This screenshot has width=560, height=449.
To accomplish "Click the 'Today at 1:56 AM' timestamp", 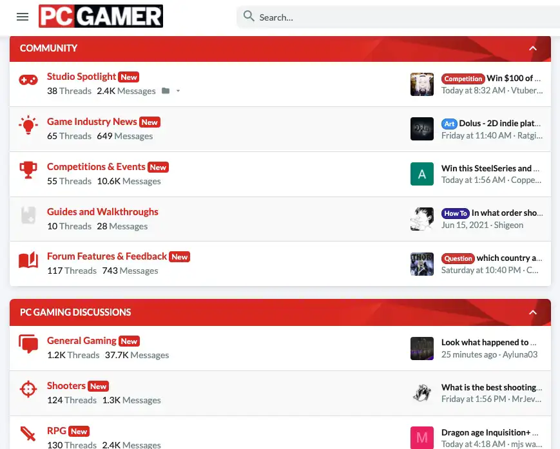I will 473,180.
